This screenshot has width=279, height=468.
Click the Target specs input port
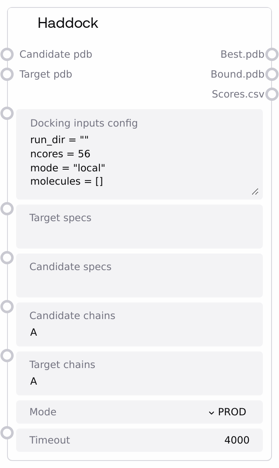pyautogui.click(x=7, y=209)
